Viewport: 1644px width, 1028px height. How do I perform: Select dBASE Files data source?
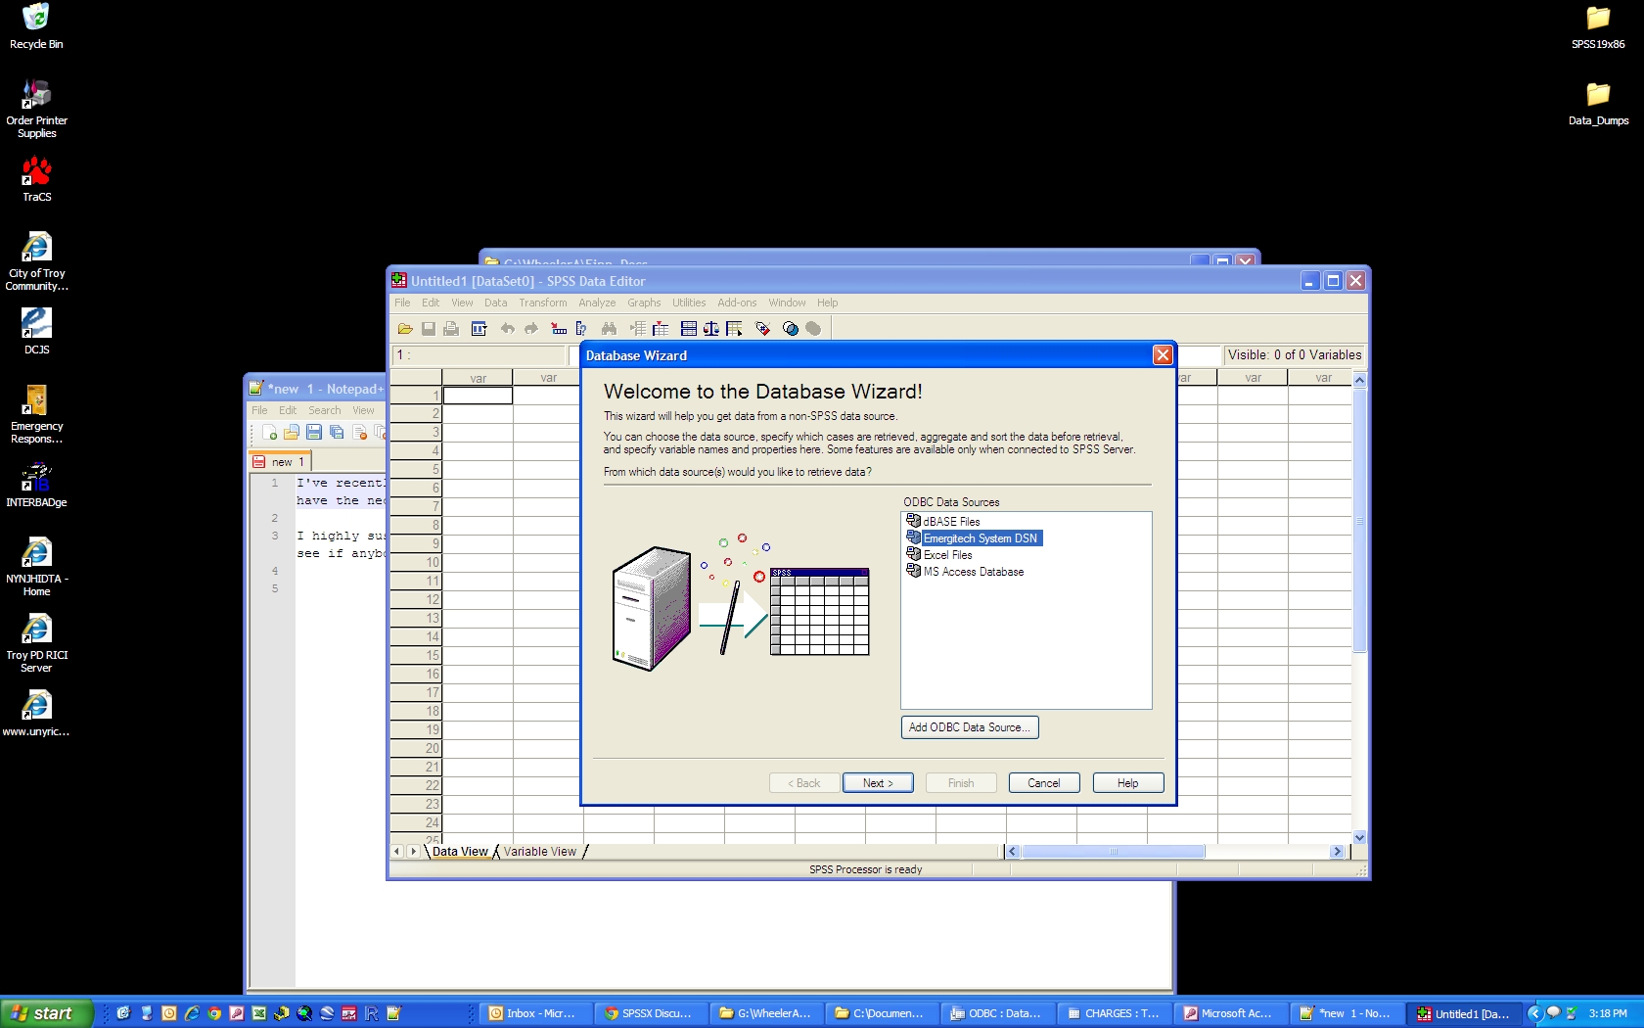(x=950, y=522)
